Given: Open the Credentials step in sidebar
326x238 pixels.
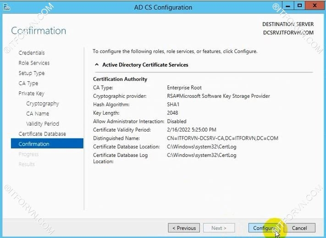Looking at the screenshot, I should tap(32, 53).
